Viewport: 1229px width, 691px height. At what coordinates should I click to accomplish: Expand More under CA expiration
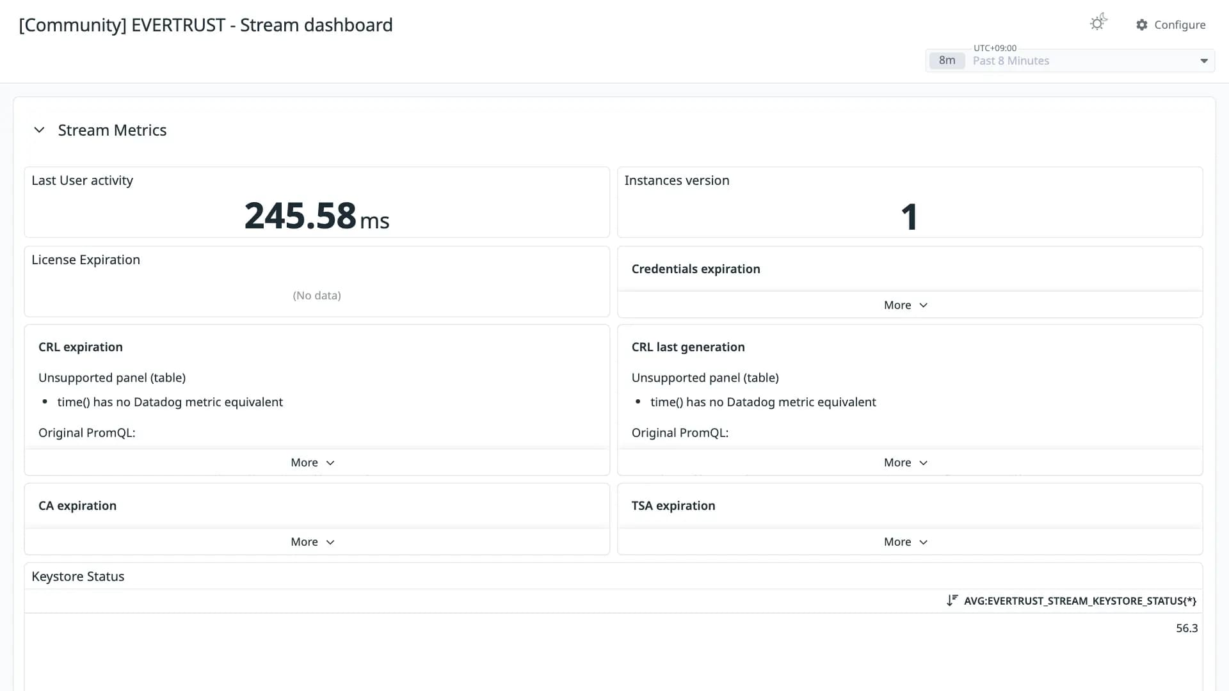[x=312, y=542]
